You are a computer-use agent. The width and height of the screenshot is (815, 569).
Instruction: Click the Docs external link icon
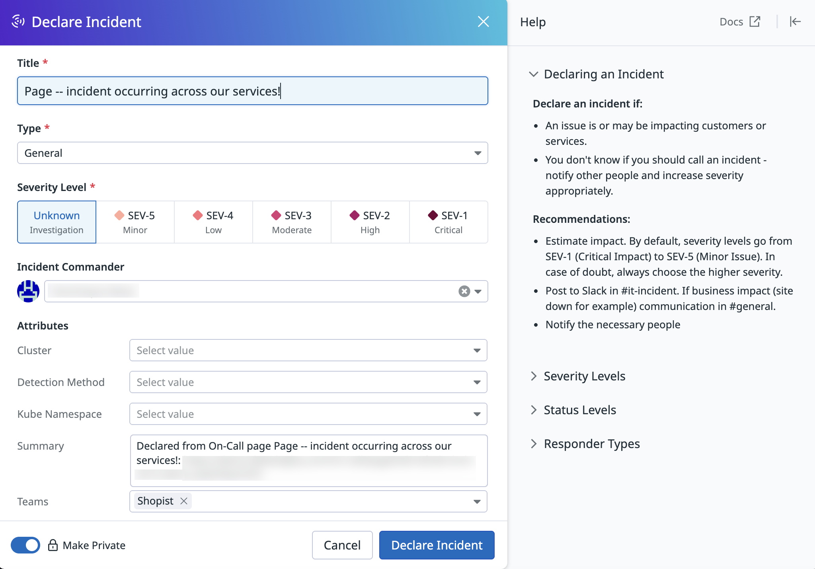point(755,21)
